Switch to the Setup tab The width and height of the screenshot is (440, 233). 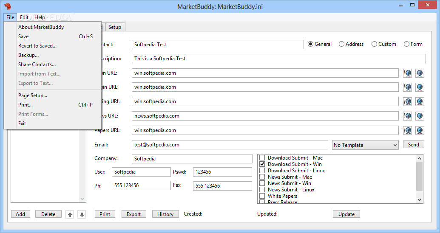(115, 27)
